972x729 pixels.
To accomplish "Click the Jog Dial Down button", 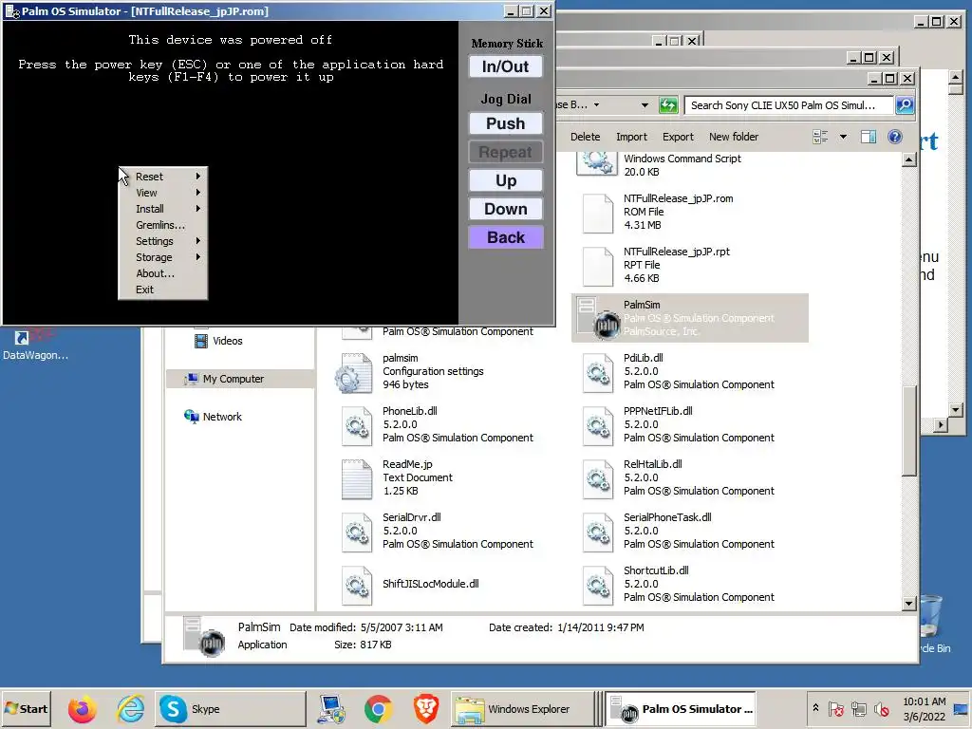I will point(505,209).
